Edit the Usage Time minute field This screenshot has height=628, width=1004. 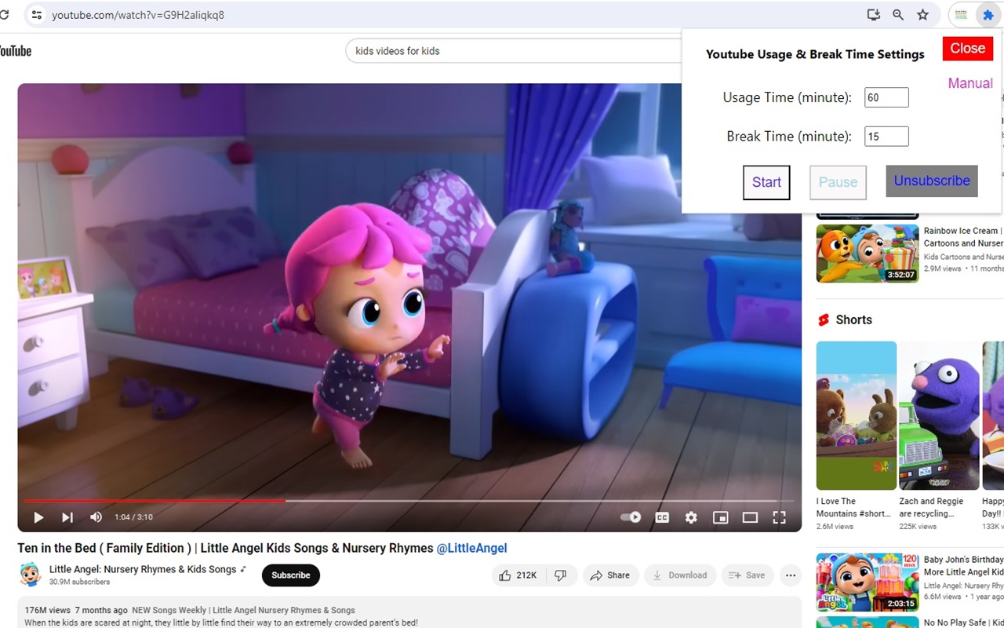(x=886, y=97)
